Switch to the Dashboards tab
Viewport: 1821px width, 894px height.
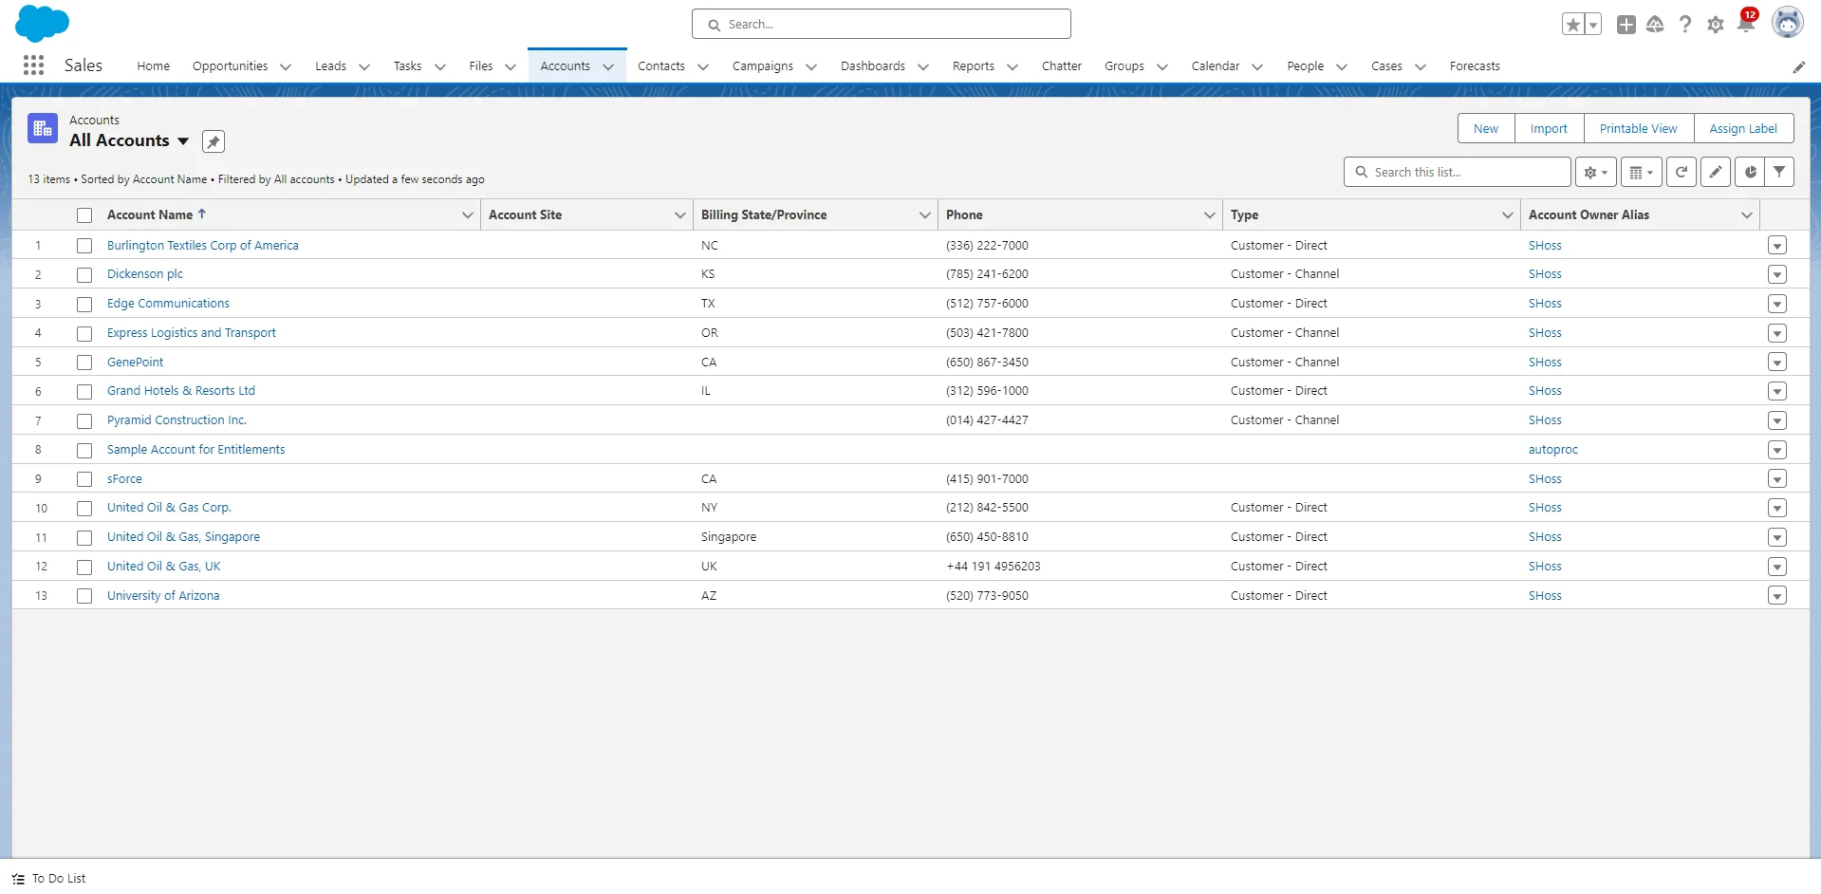[872, 66]
